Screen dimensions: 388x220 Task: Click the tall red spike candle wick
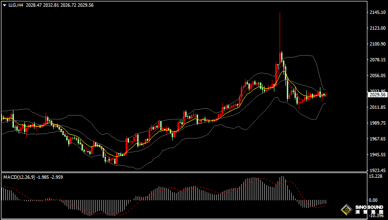click(x=280, y=32)
